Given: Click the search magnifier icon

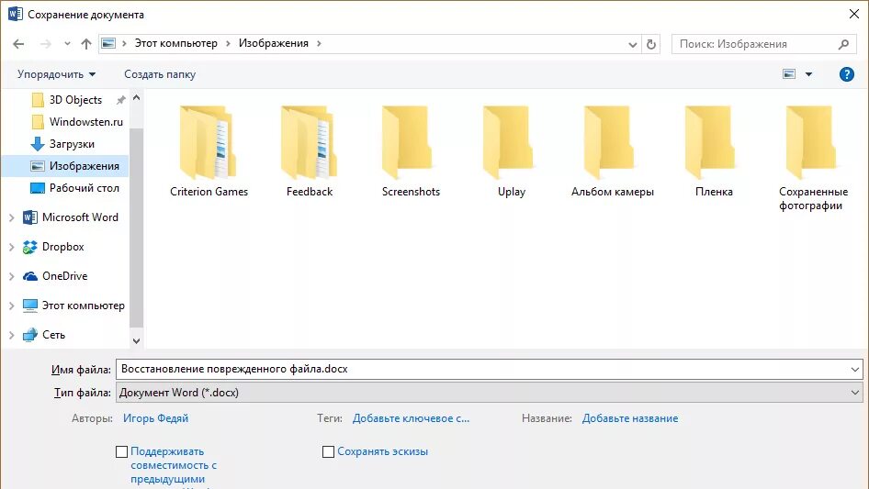Looking at the screenshot, I should (843, 44).
